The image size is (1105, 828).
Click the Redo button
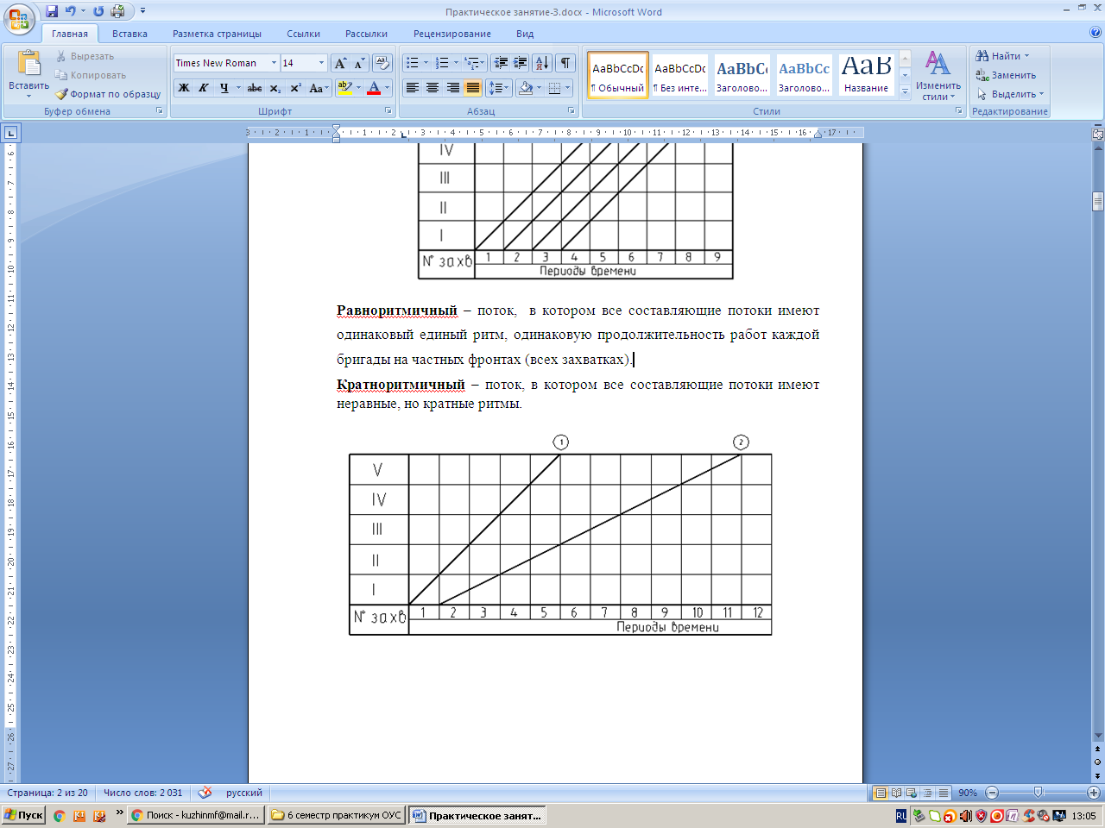click(98, 11)
